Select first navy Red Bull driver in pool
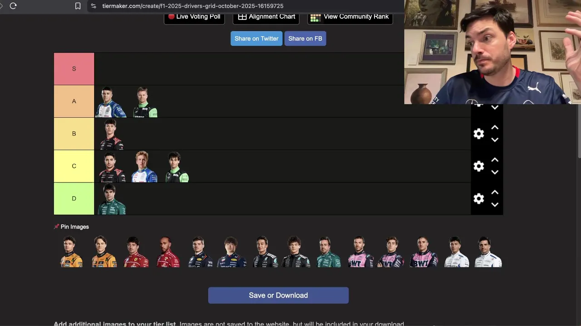 click(200, 252)
